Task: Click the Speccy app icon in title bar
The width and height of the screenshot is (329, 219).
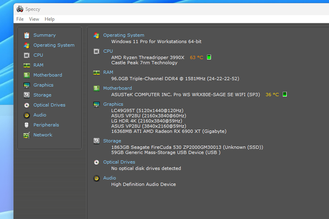Action: [x=20, y=9]
